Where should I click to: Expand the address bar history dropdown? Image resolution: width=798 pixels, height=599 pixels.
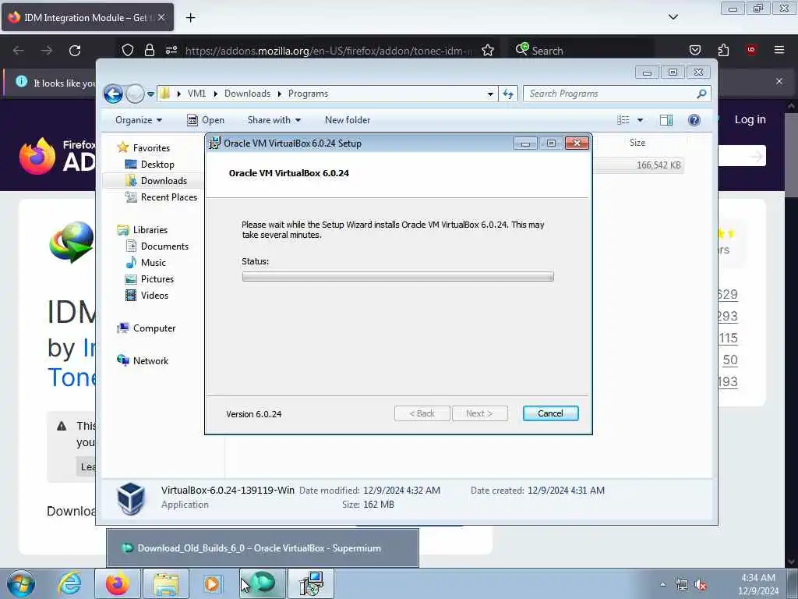[490, 94]
